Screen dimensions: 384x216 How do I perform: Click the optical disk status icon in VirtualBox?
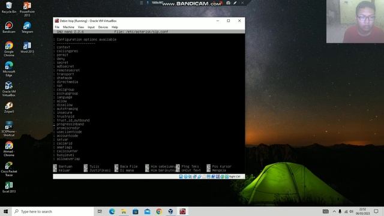point(185,176)
